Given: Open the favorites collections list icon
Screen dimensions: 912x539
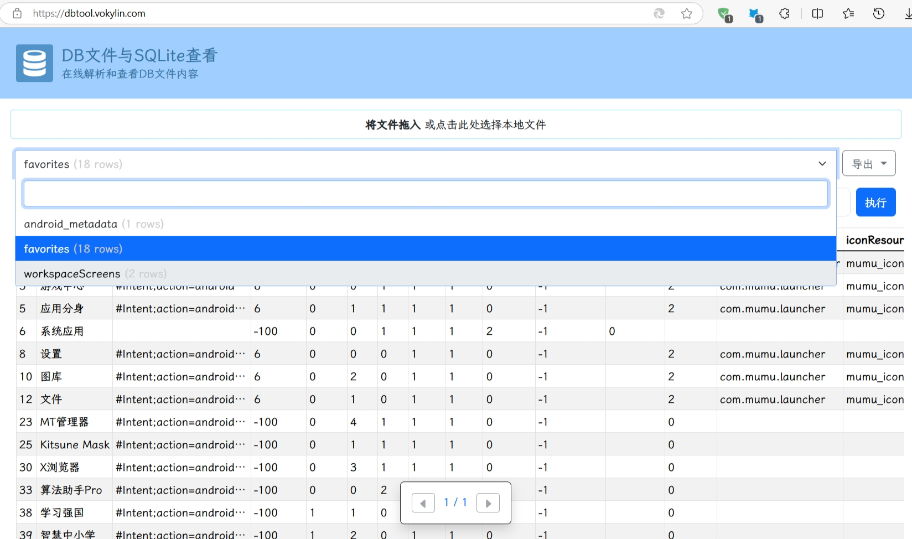Looking at the screenshot, I should tap(848, 13).
